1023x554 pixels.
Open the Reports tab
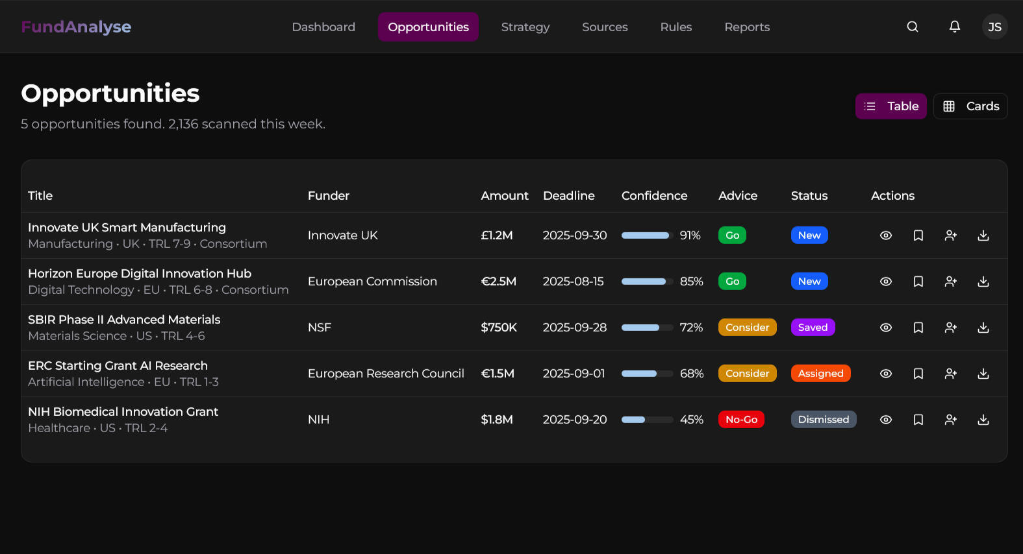[747, 27]
